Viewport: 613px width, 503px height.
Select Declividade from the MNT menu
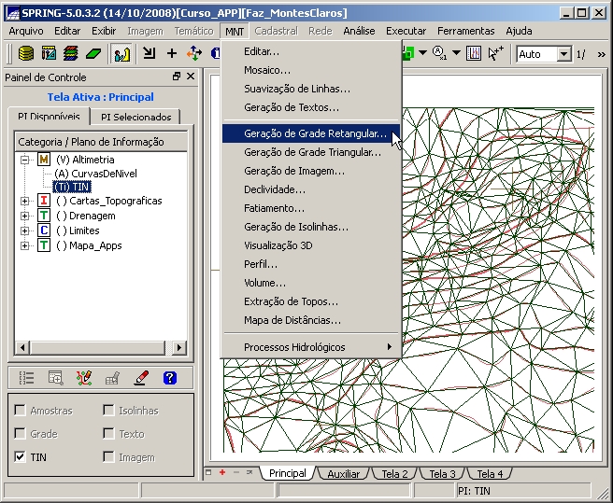tap(275, 189)
